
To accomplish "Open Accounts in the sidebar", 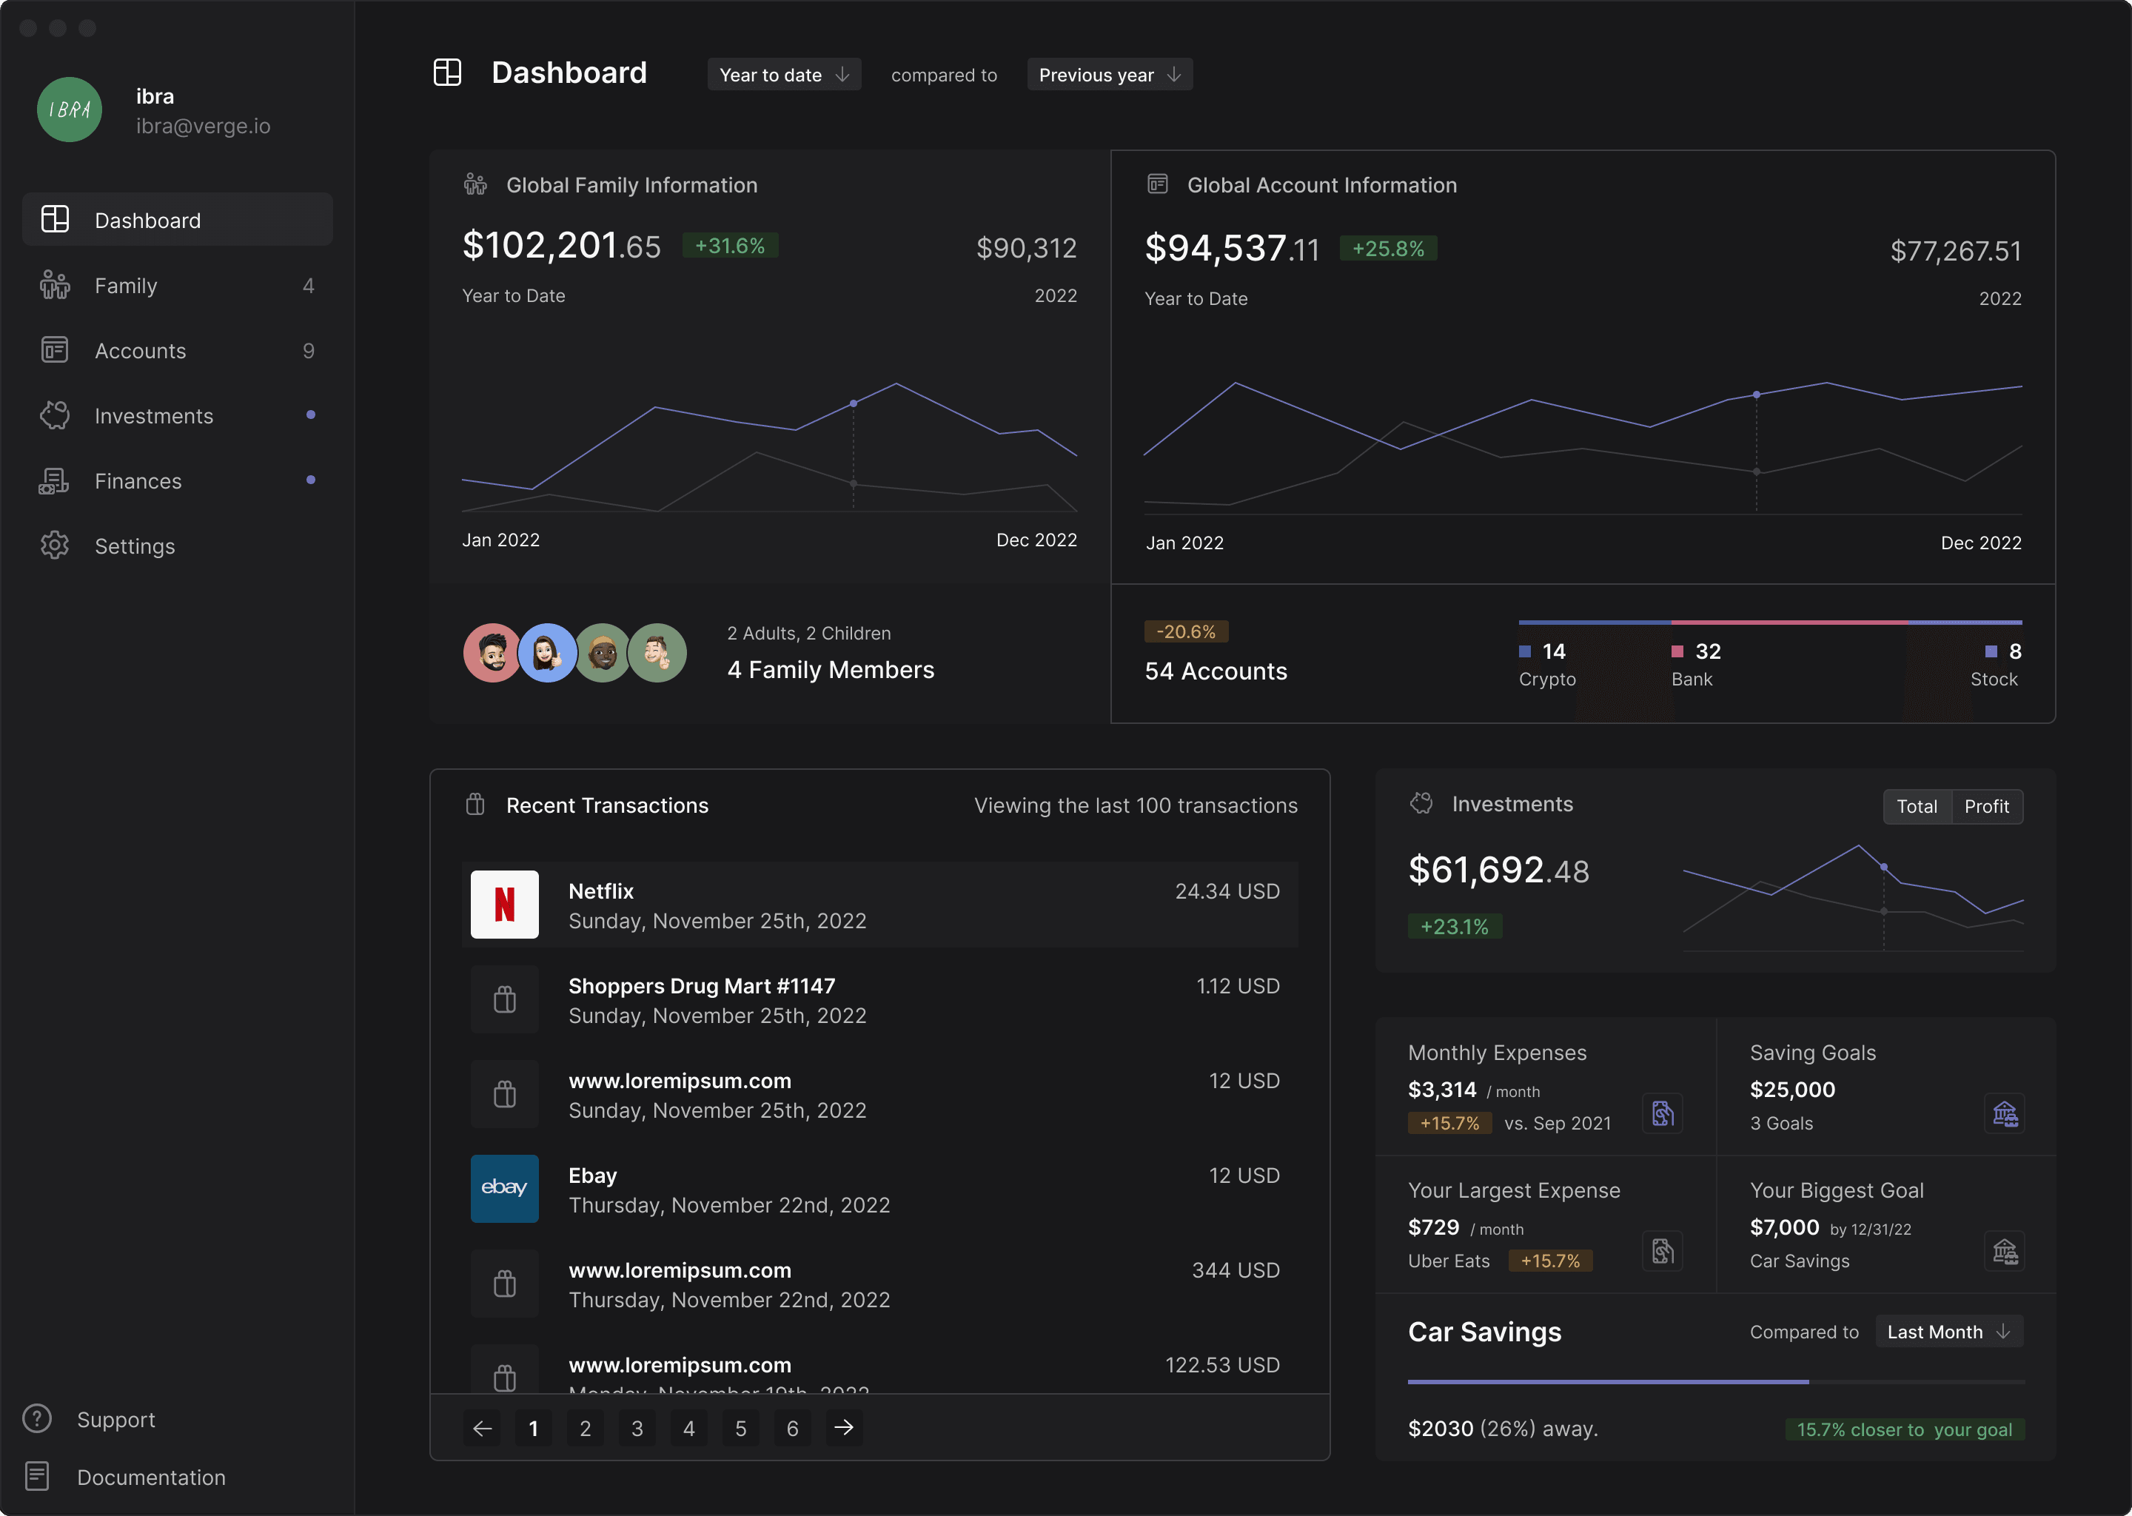I will pyautogui.click(x=178, y=350).
